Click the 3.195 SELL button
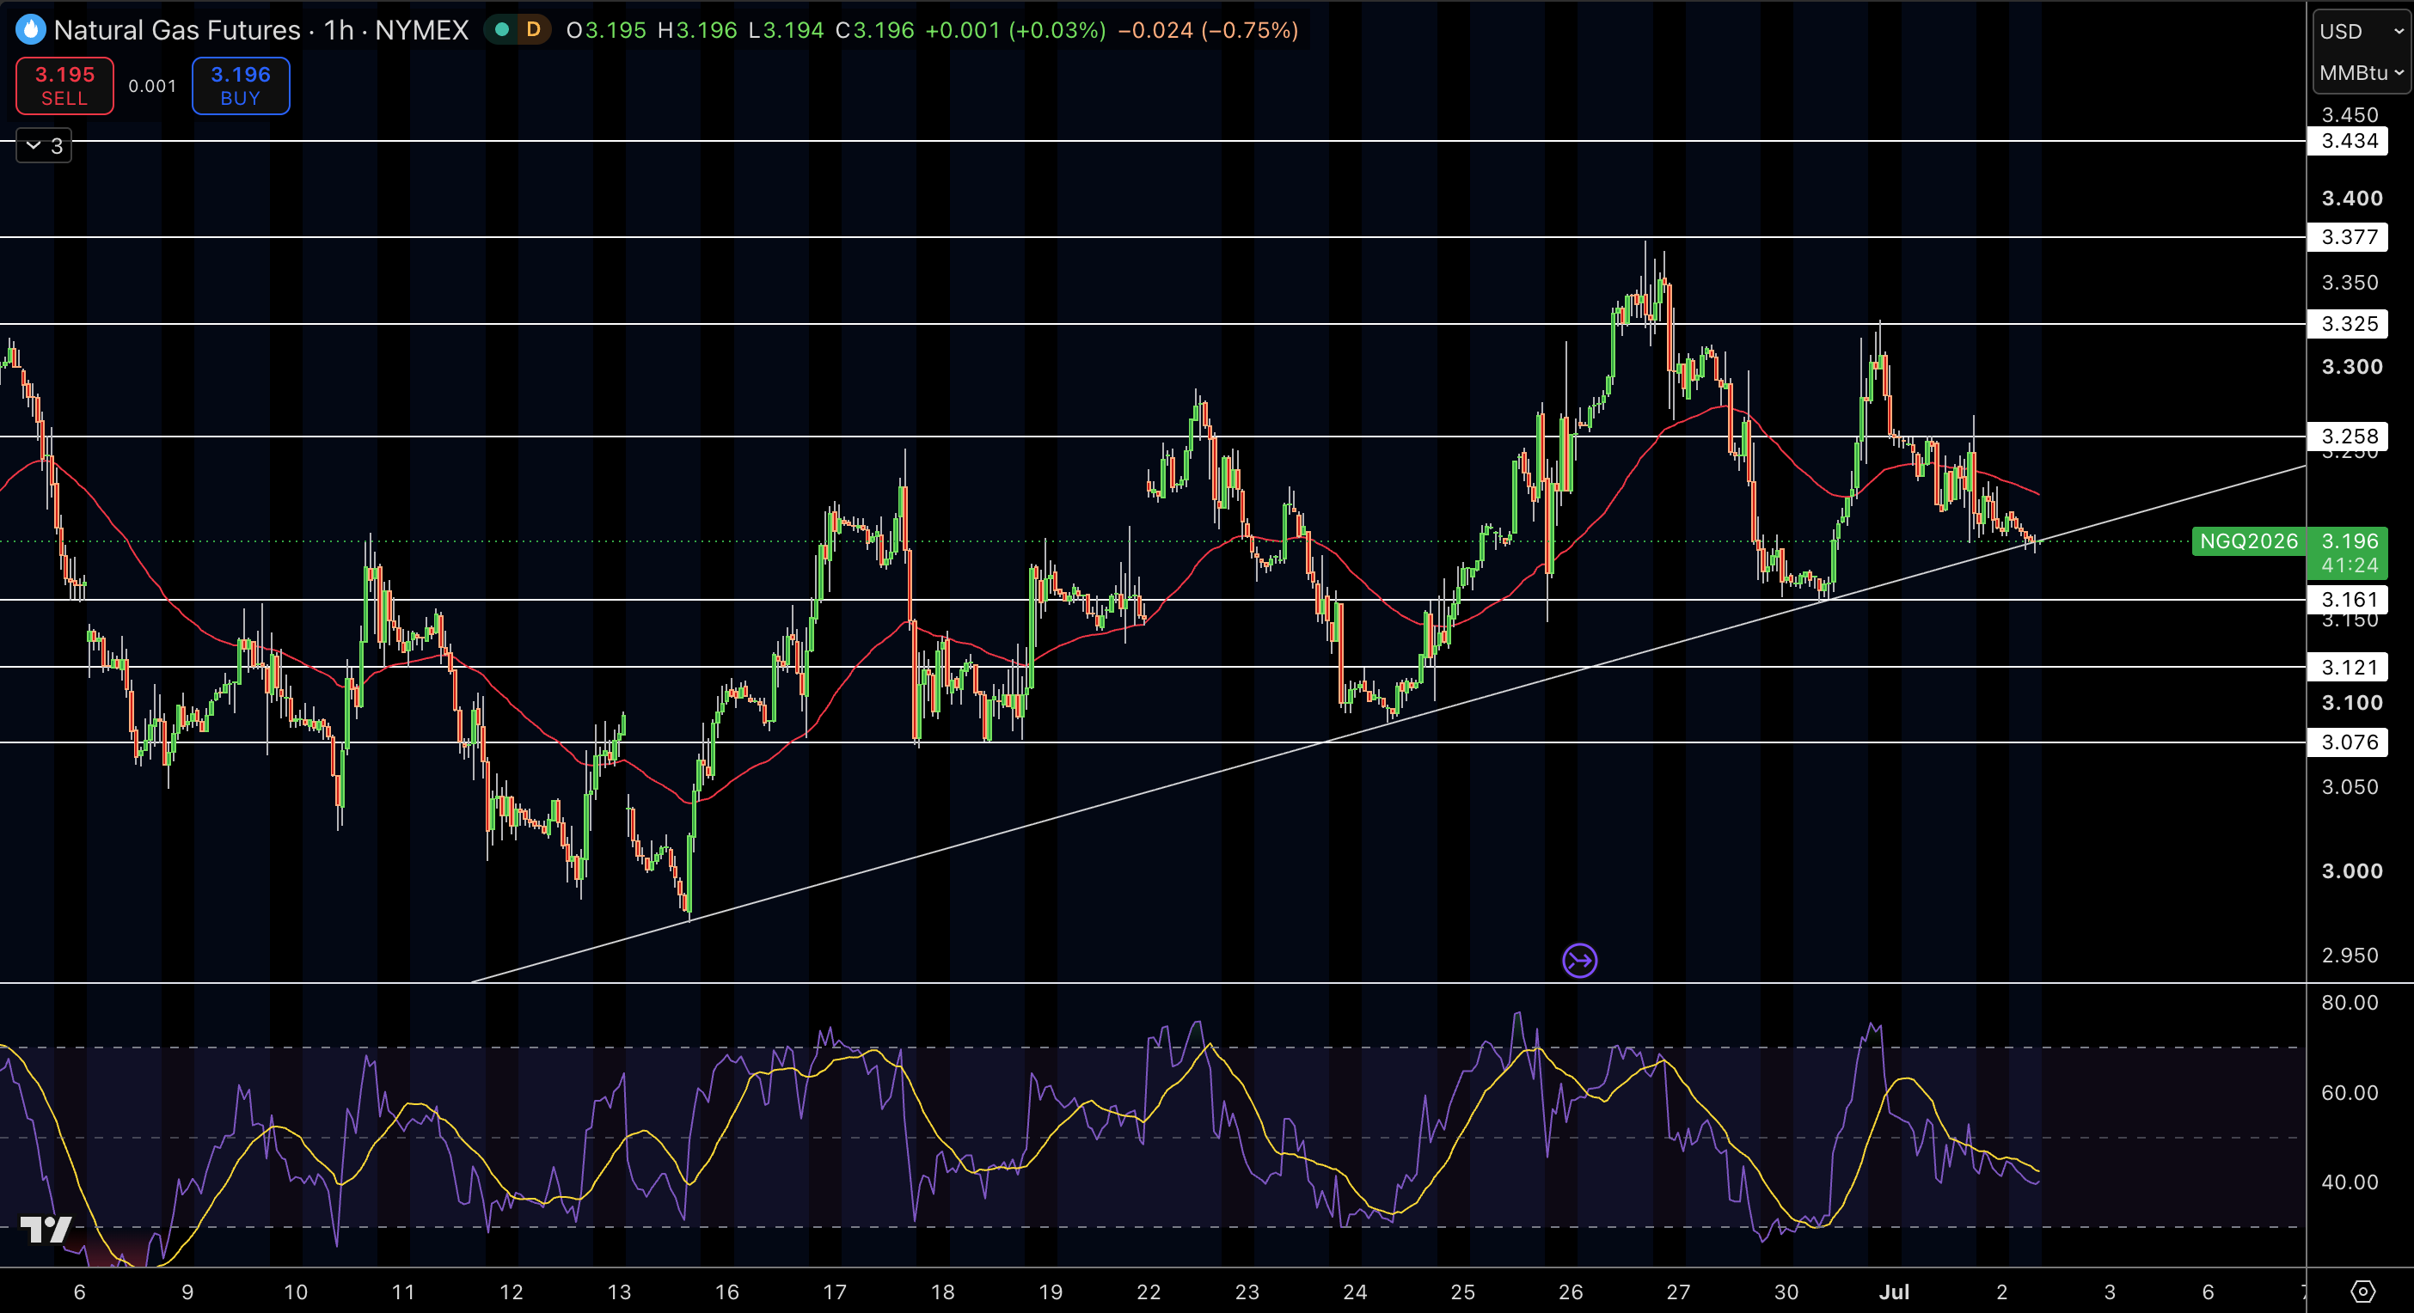 point(64,85)
